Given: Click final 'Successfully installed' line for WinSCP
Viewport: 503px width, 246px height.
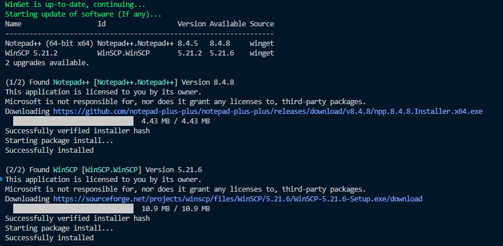Looking at the screenshot, I should pyautogui.click(x=49, y=237).
